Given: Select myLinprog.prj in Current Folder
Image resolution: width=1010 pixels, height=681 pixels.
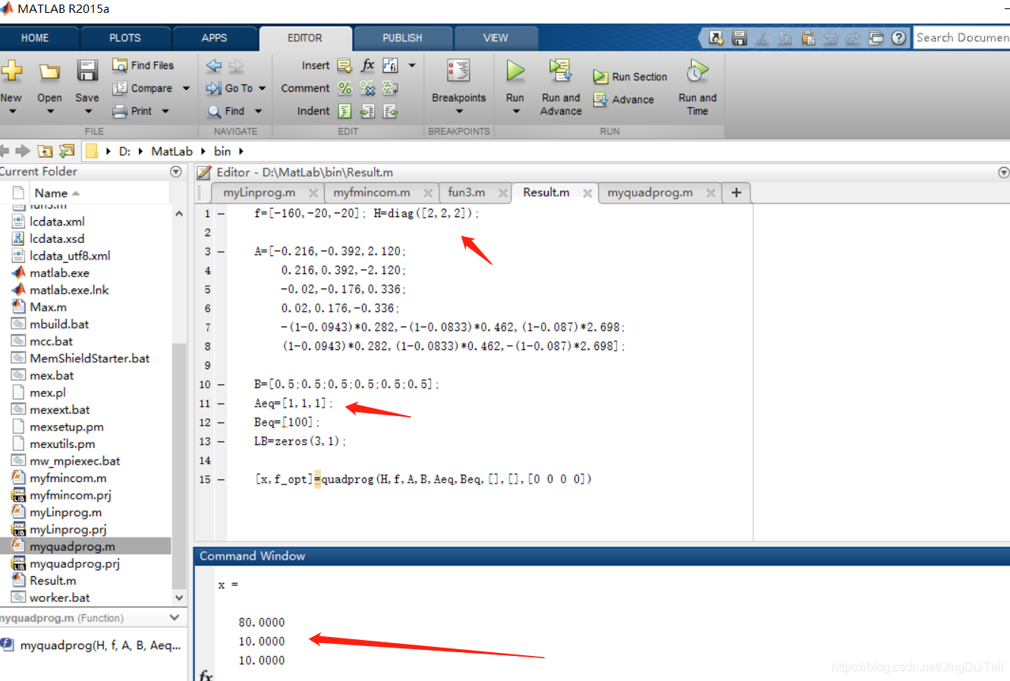Looking at the screenshot, I should (68, 529).
